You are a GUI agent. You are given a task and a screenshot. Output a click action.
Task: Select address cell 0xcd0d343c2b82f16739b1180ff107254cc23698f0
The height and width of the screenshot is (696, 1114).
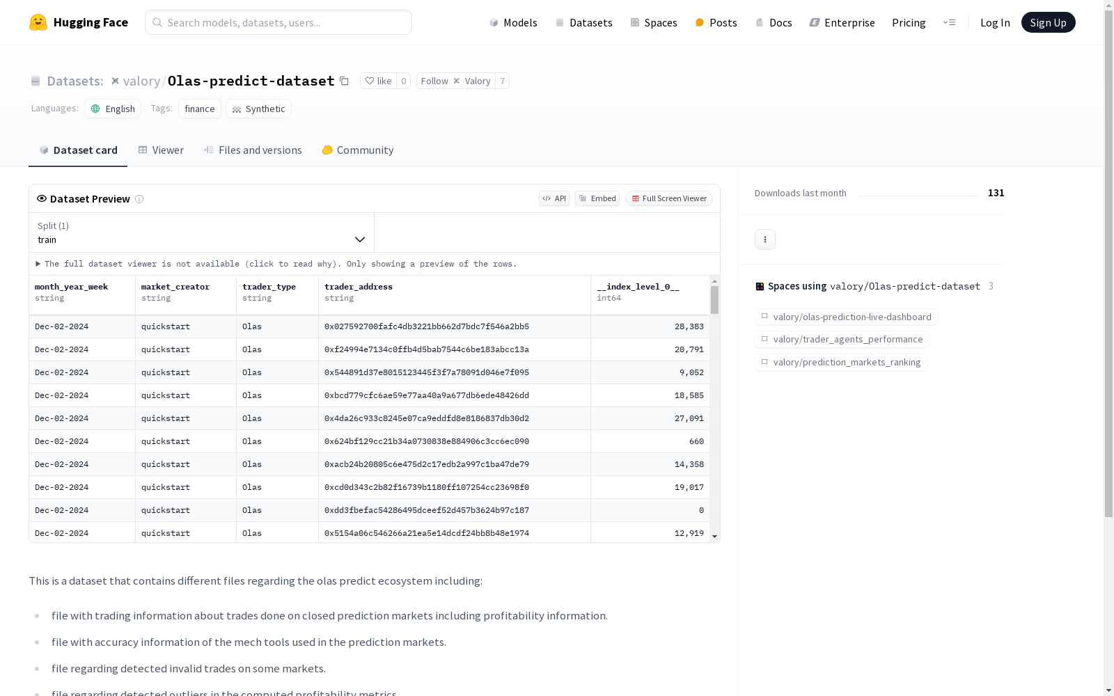click(455, 487)
